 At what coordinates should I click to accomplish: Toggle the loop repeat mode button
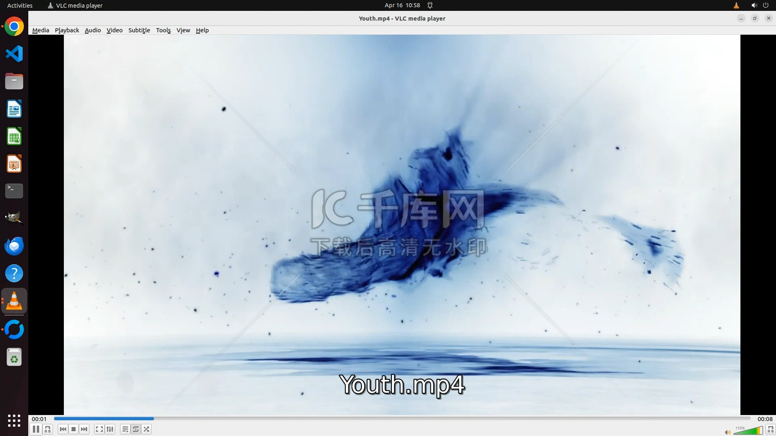point(136,429)
